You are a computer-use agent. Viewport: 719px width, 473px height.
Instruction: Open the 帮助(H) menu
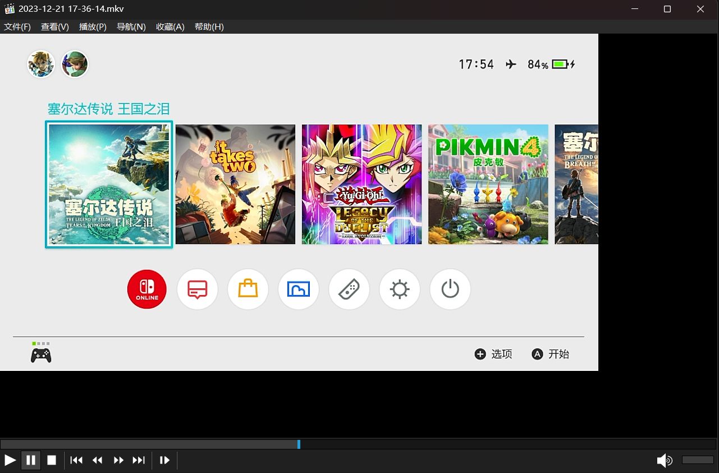pos(209,27)
